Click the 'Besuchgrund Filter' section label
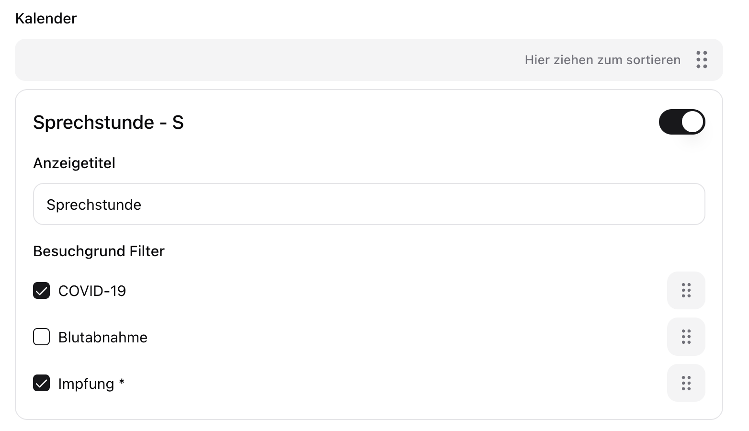The image size is (749, 431). [x=99, y=251]
